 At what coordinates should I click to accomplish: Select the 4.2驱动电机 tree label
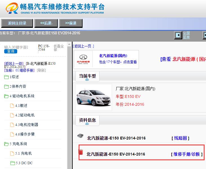(x=25, y=115)
